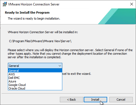
Task: Click Cancel to exit the wizard
Action: (121, 100)
